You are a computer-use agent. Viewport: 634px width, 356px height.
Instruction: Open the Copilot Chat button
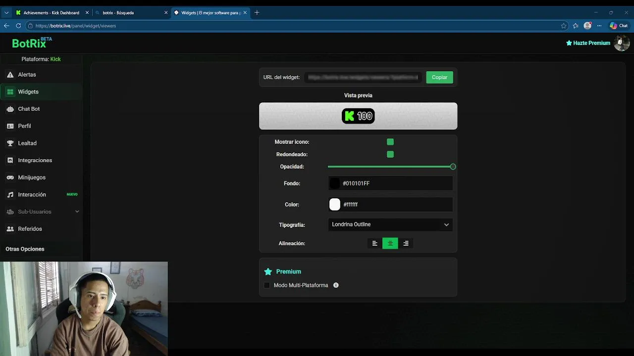point(619,26)
